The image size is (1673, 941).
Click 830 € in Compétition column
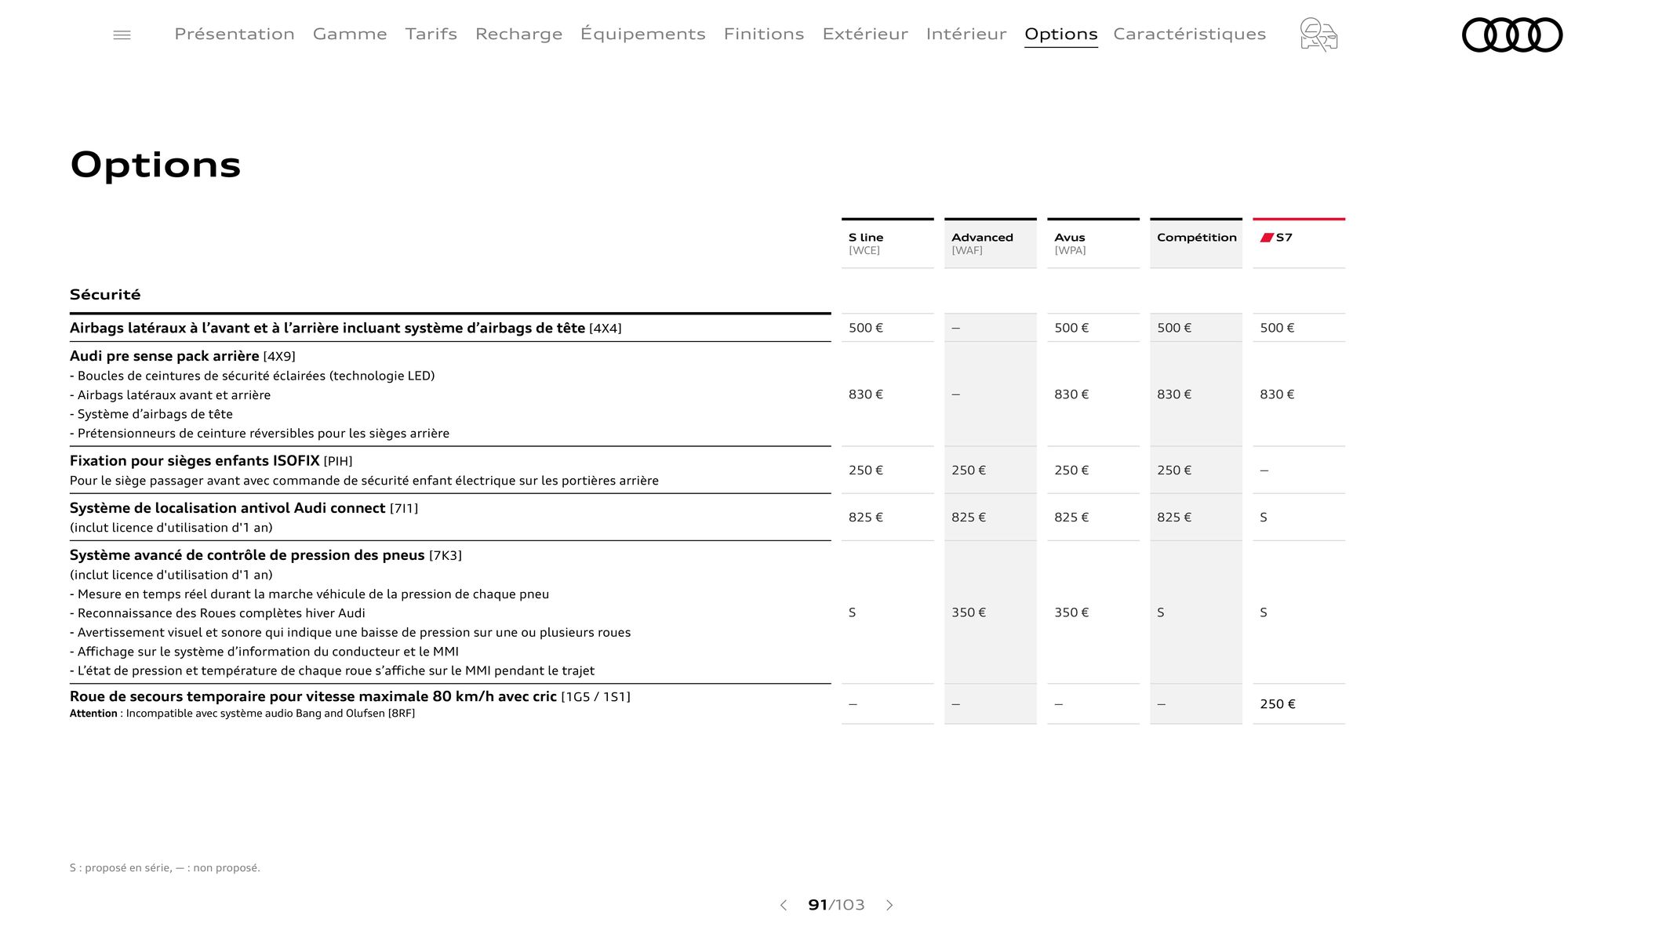click(1174, 394)
